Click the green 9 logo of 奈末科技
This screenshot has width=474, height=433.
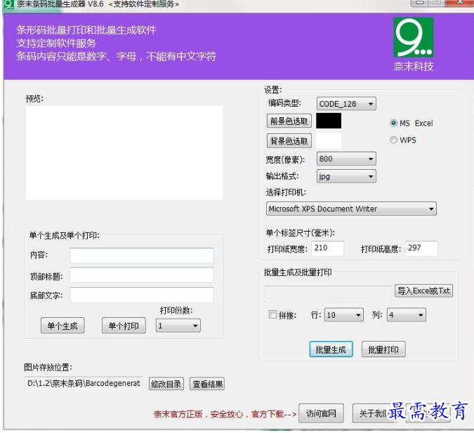coord(413,37)
